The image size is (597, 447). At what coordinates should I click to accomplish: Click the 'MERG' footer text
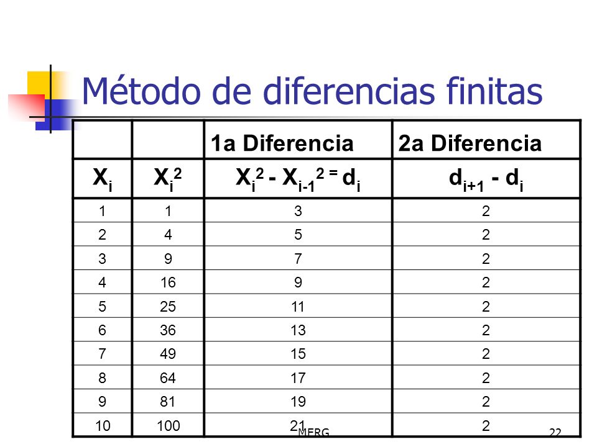[x=313, y=432]
